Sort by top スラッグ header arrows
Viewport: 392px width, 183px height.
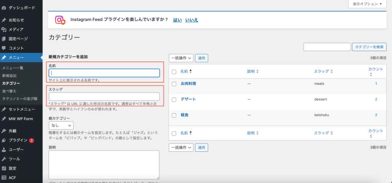(x=332, y=71)
